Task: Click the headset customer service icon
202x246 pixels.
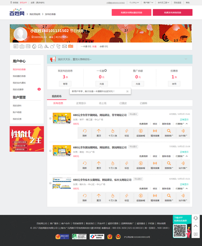Action: click(196, 218)
